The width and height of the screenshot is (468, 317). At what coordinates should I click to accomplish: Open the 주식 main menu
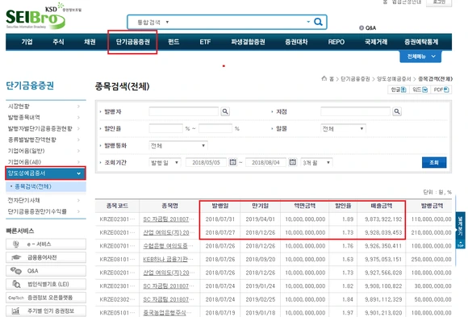[x=58, y=42]
